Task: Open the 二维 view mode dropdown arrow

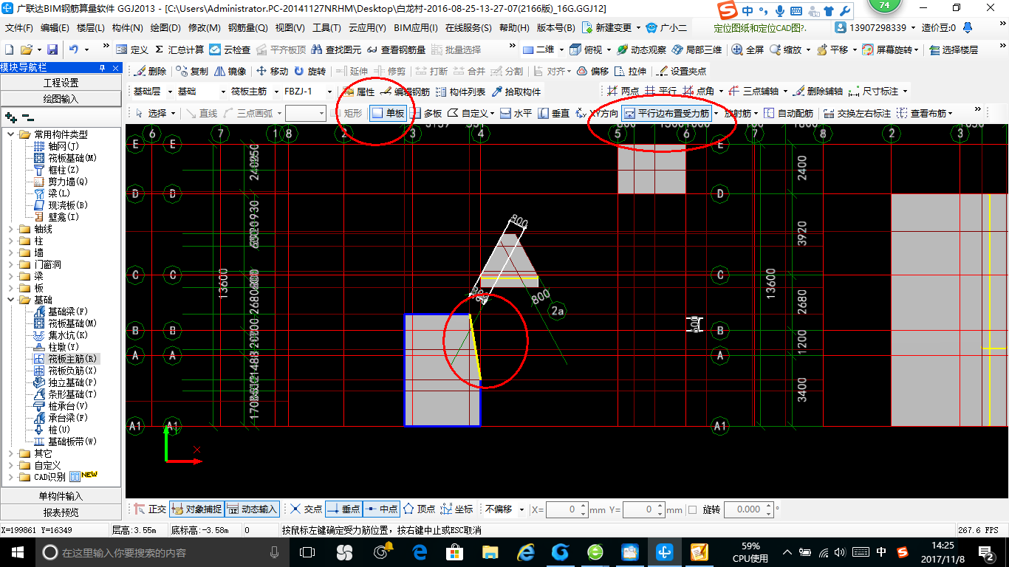Action: (561, 49)
